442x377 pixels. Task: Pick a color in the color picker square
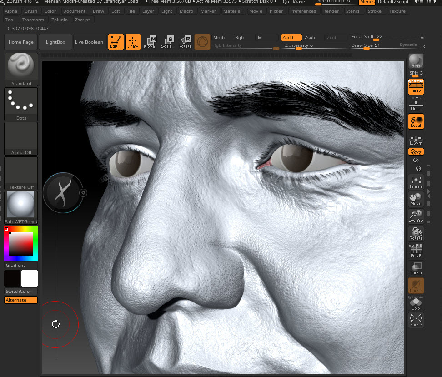pos(21,244)
